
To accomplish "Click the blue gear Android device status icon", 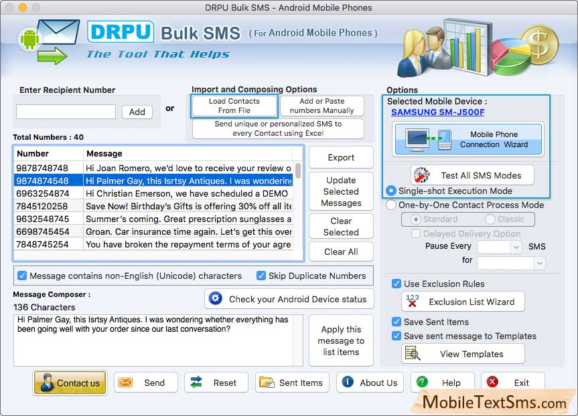I will [216, 298].
